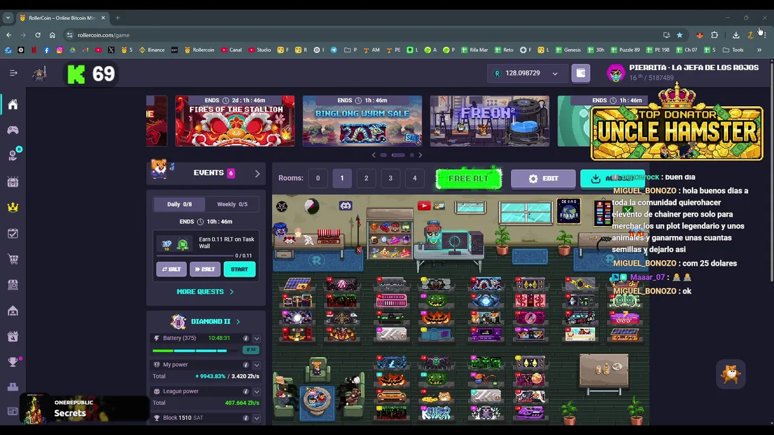Open the browser extensions puzzle icon

(715, 35)
